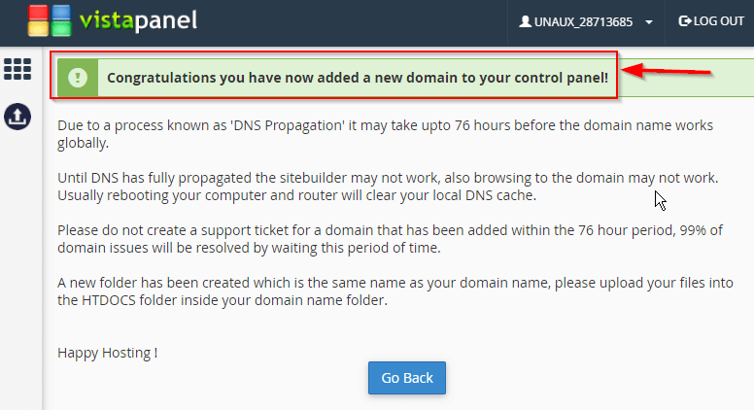The image size is (754, 410).
Task: Click the DNS Propagation paragraph text
Action: coord(385,134)
